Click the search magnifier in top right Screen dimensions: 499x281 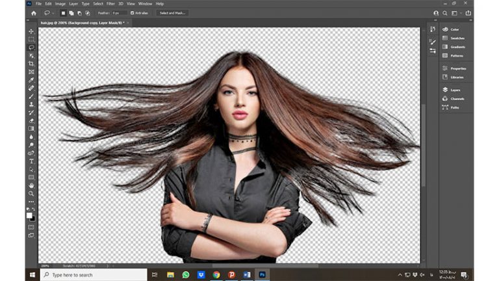(x=445, y=13)
